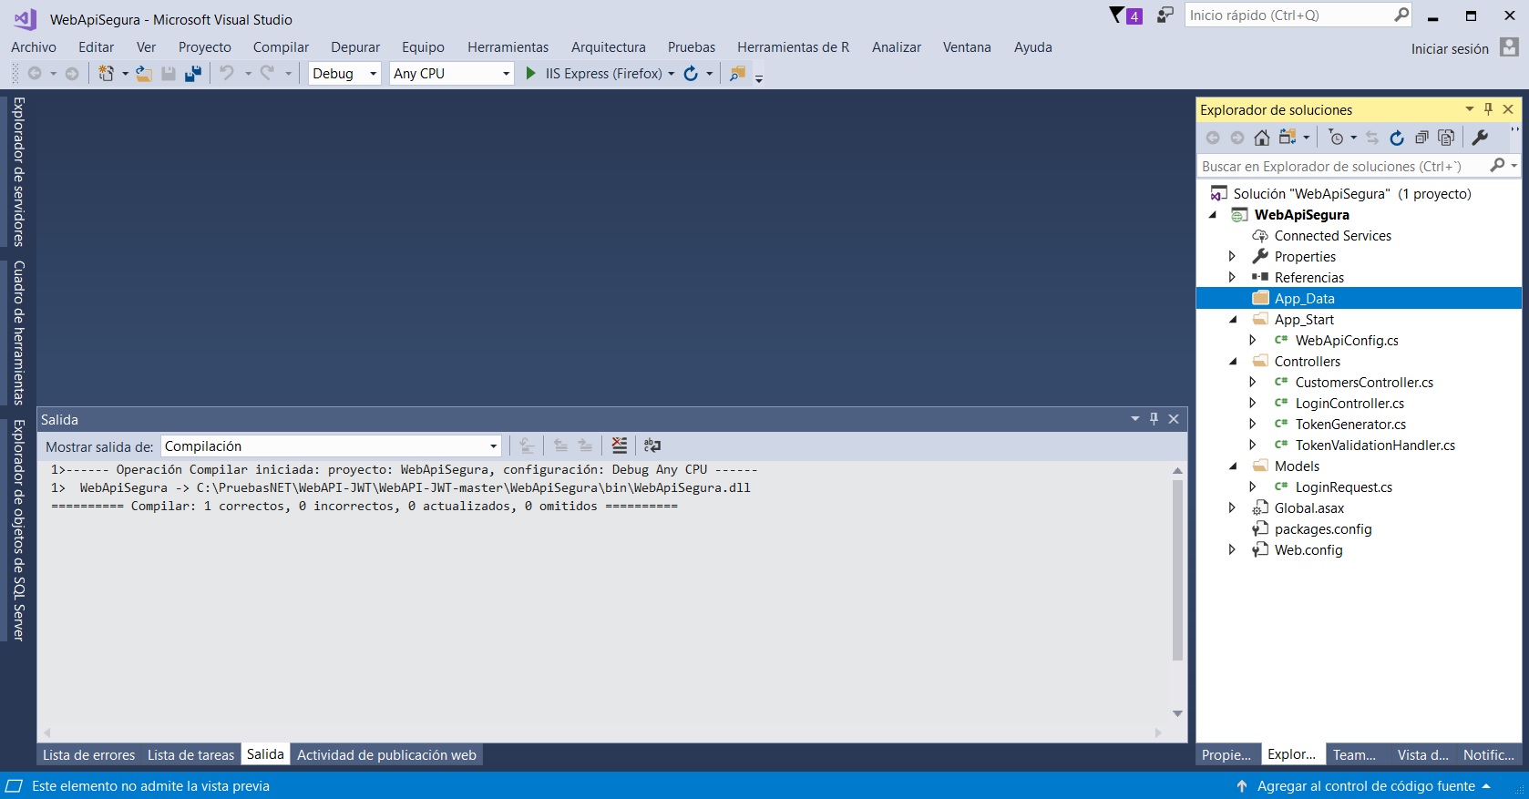
Task: Click the browser Refresh icon in toolbar
Action: point(691,73)
